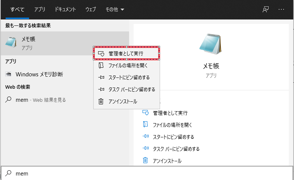Viewport: 294px width, 180px height.
Task: Click shield icon in context menu
Action: pyautogui.click(x=101, y=54)
